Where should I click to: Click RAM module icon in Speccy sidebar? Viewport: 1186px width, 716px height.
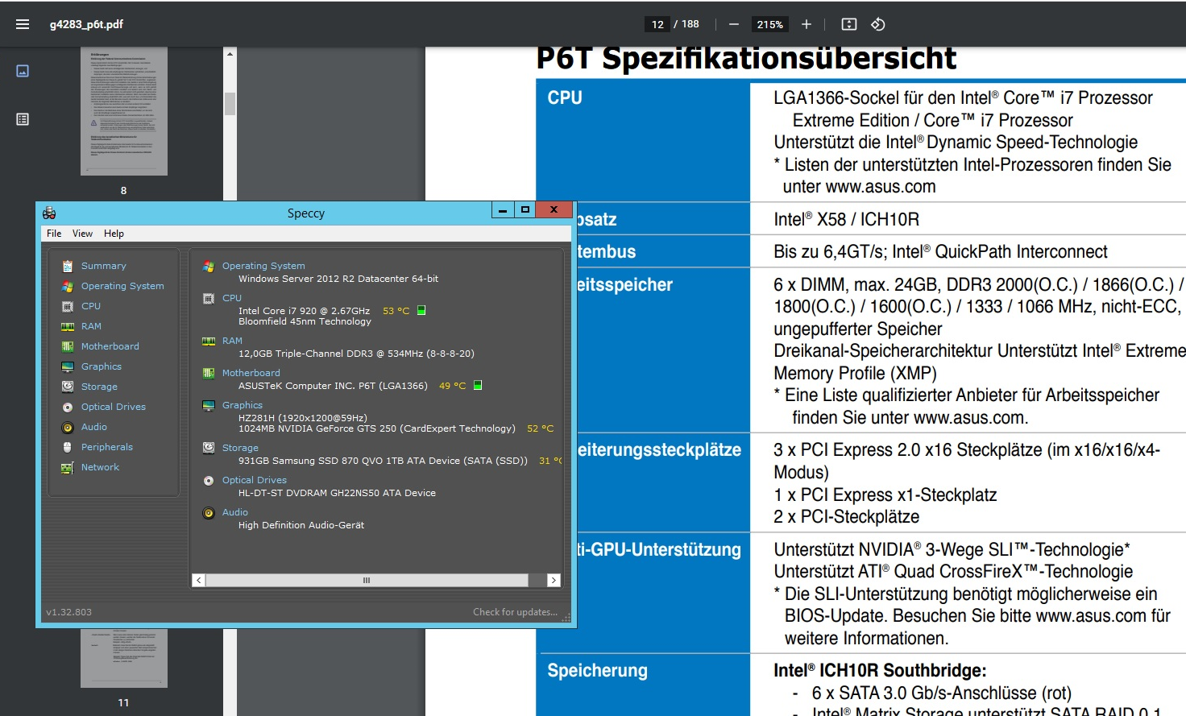point(68,326)
